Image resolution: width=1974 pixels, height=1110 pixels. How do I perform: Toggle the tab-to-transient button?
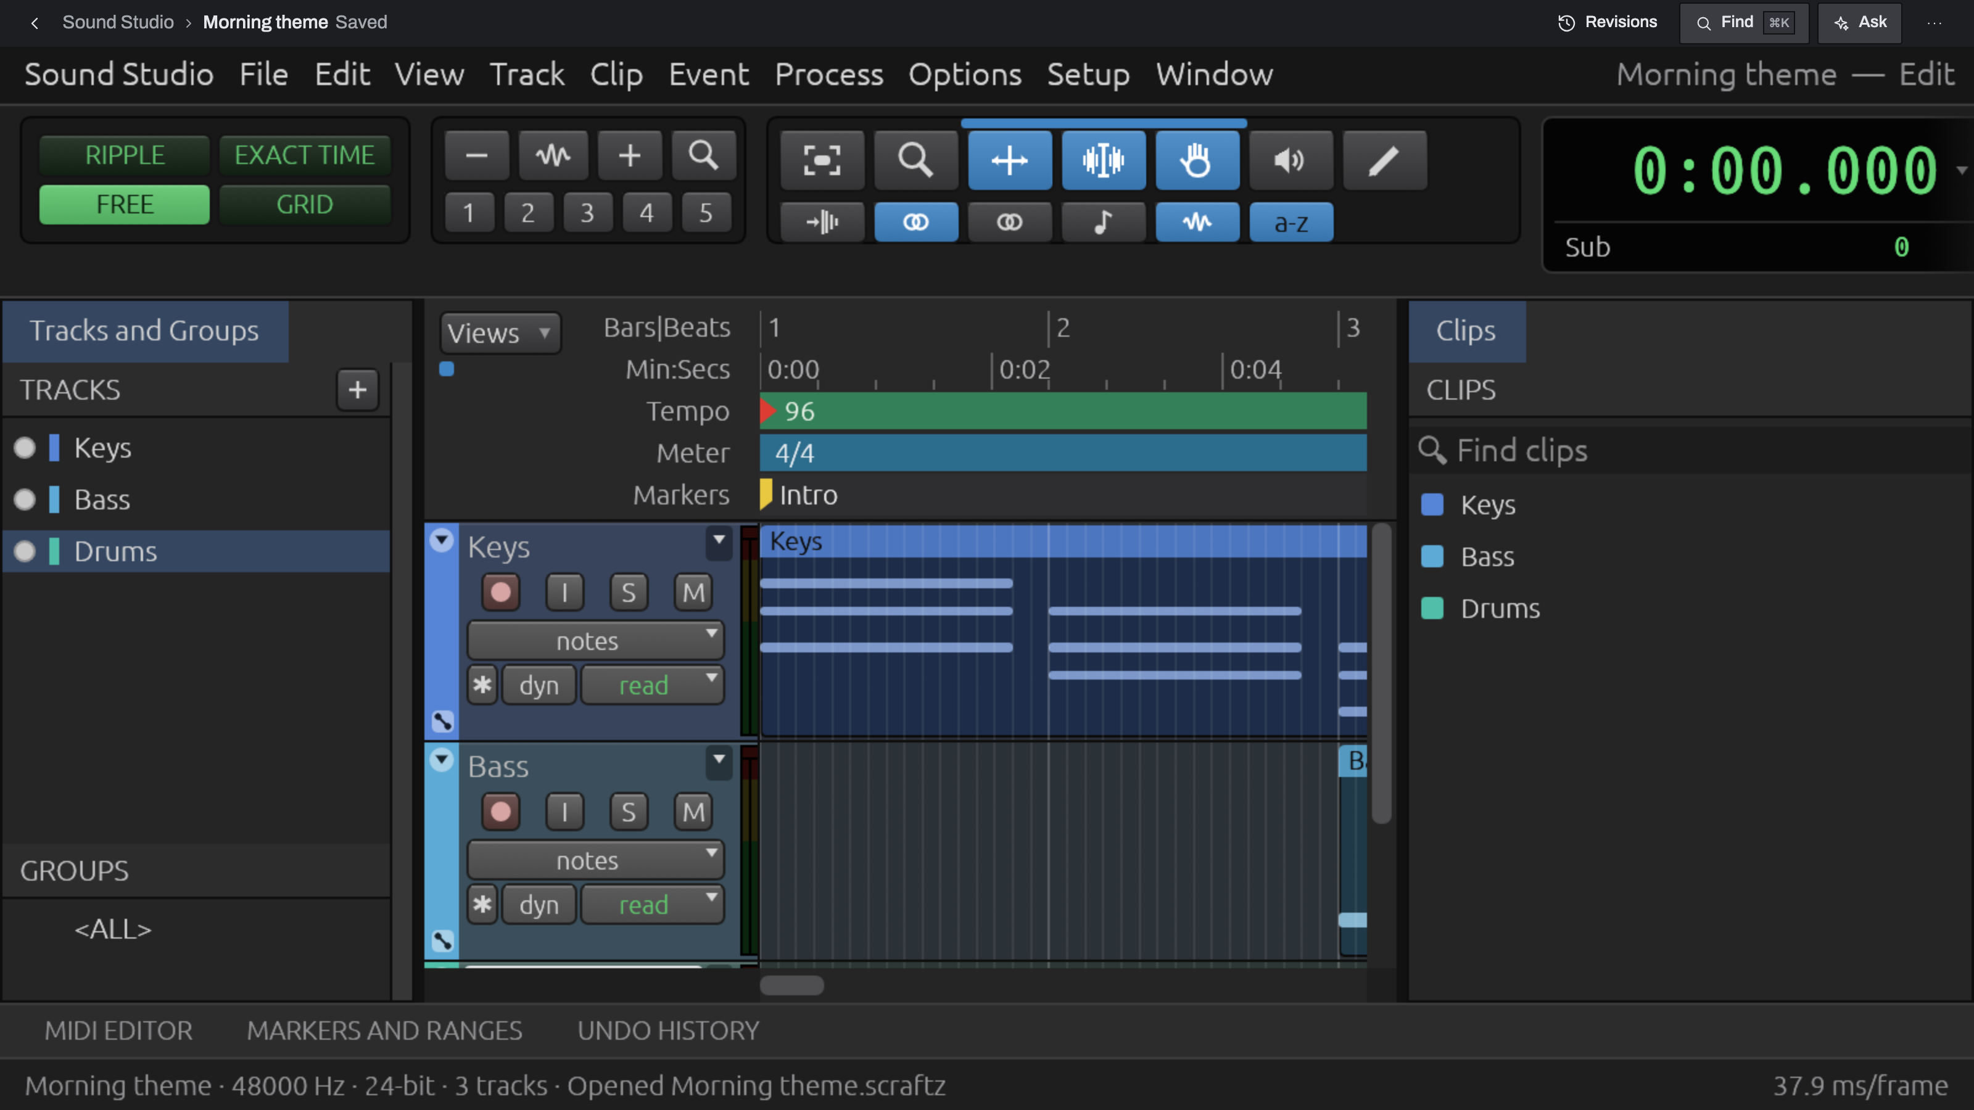coord(822,222)
